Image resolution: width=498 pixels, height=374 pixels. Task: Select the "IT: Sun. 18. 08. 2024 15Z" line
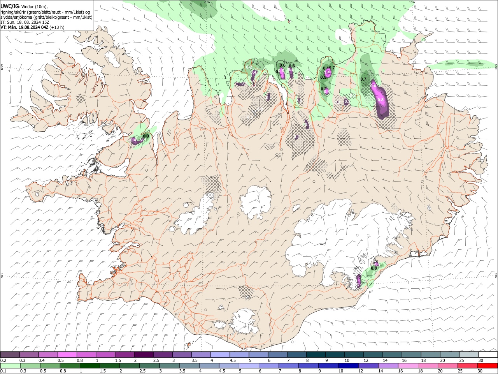[25, 22]
